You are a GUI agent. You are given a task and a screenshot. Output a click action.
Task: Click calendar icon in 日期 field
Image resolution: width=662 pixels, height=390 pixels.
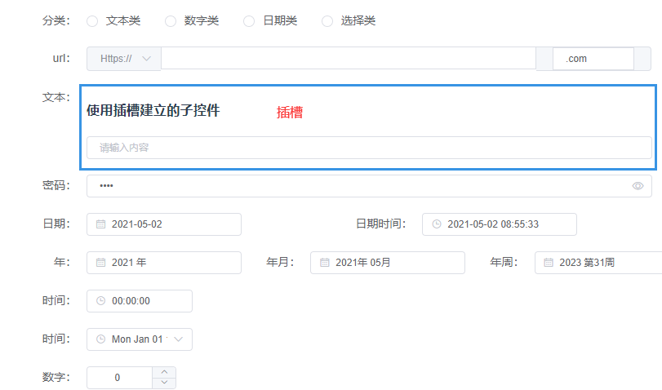(x=100, y=224)
